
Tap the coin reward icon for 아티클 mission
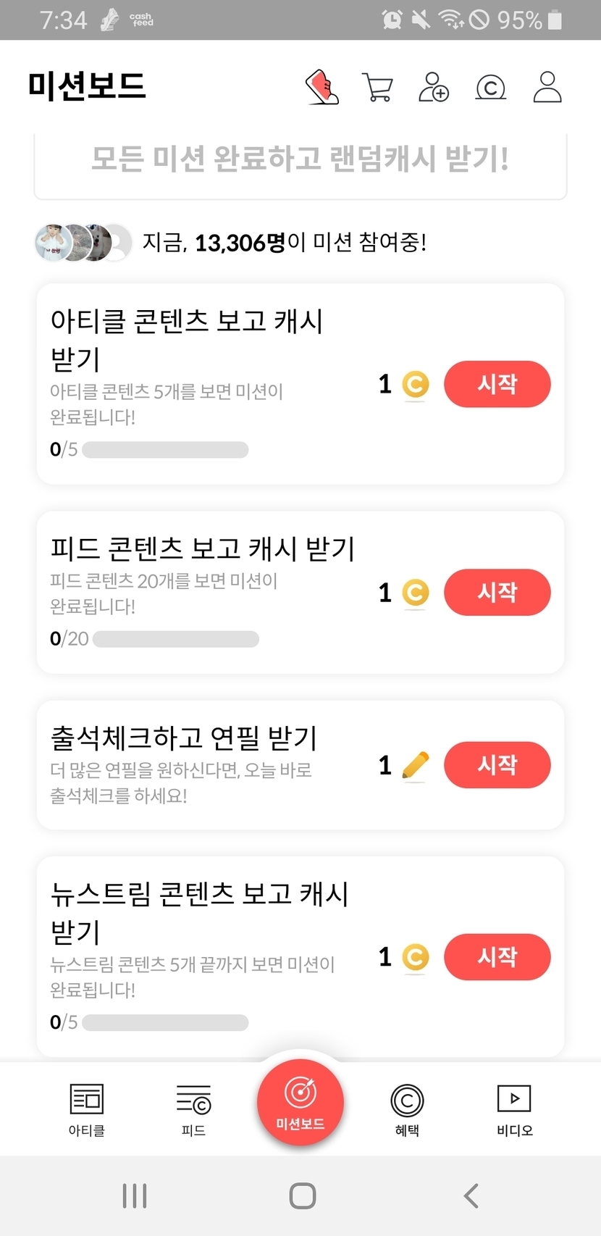415,384
